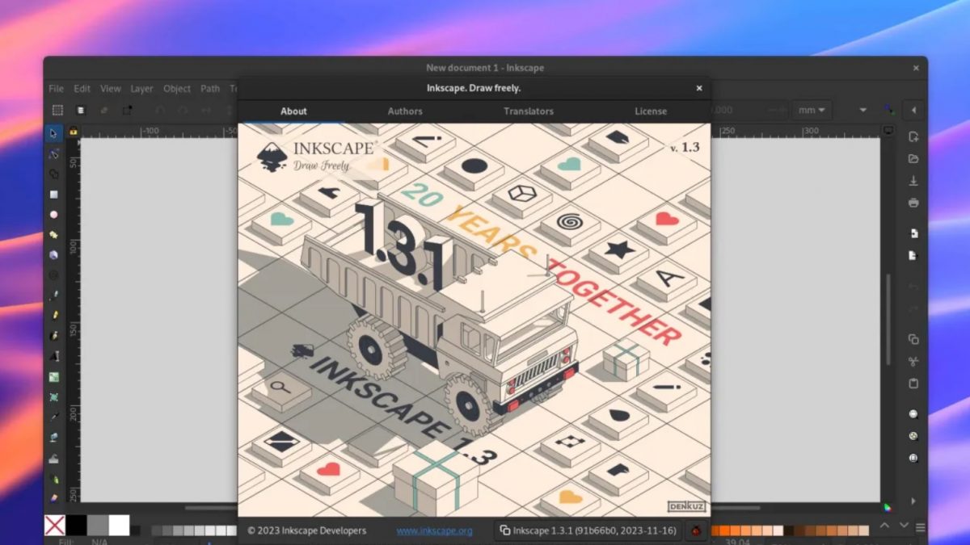Click the Zoom to selection icon
This screenshot has width=970, height=545.
tap(913, 413)
